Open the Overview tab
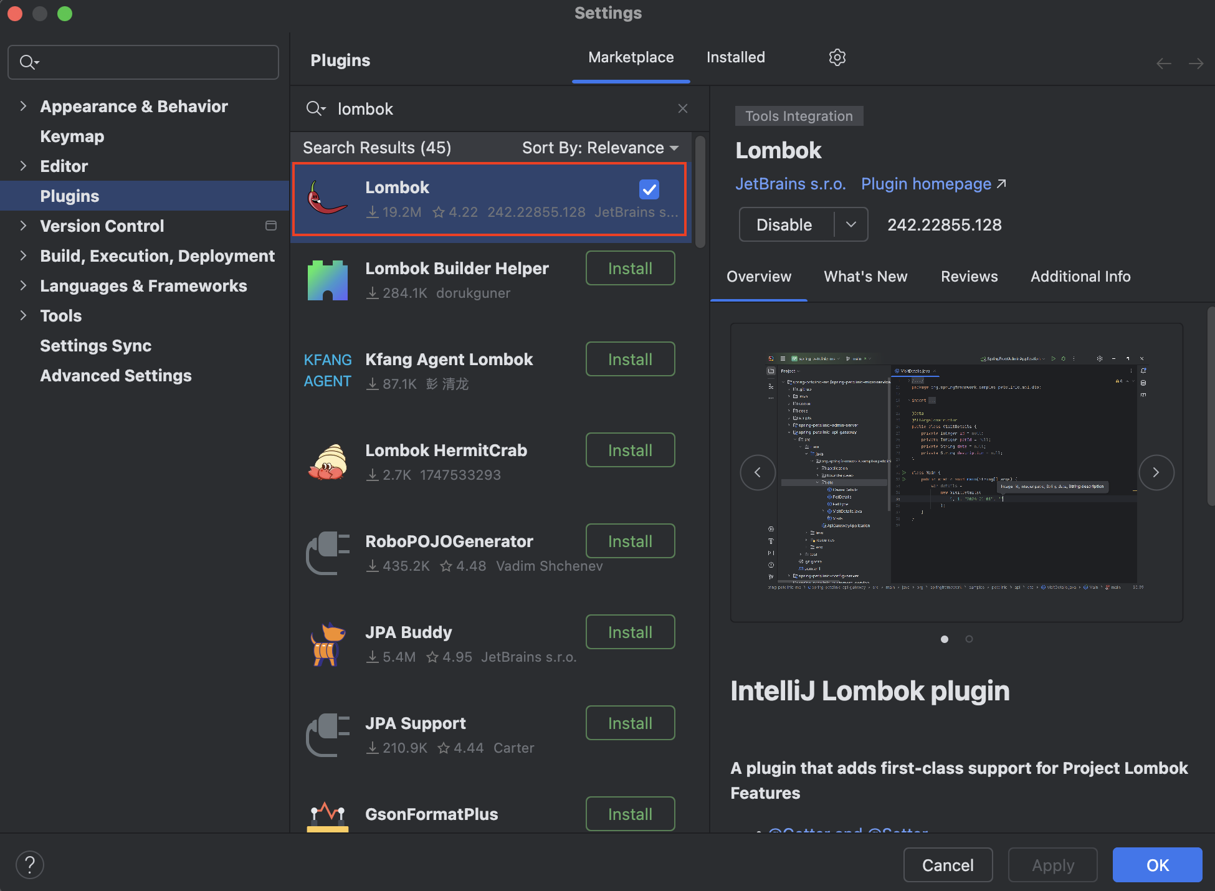This screenshot has height=891, width=1215. pyautogui.click(x=759, y=277)
